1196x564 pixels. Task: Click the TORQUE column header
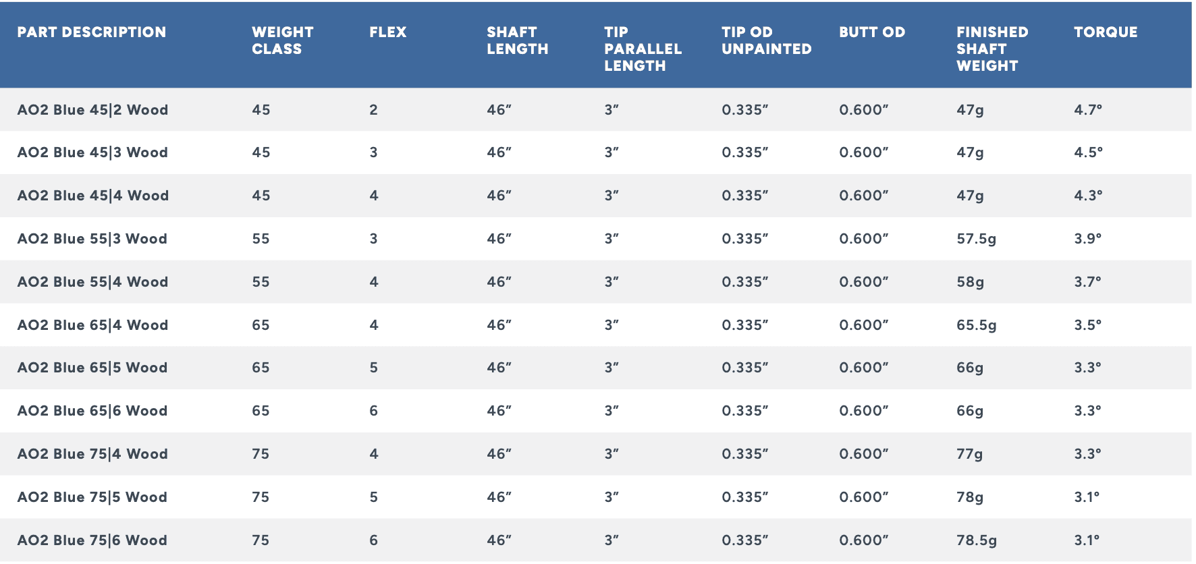point(1105,32)
